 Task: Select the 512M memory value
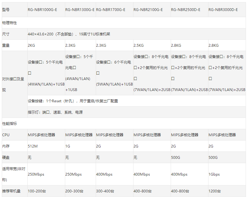33,146
